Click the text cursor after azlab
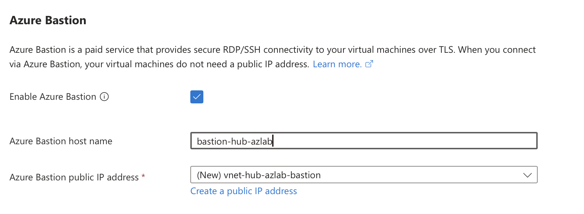Viewport: 584px width, 214px height. tap(273, 141)
